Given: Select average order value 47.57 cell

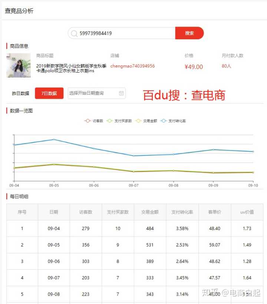Looking at the screenshot, I should [x=215, y=278].
